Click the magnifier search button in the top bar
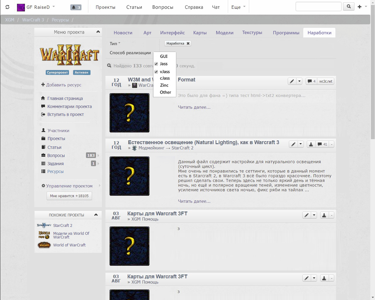 (349, 6)
